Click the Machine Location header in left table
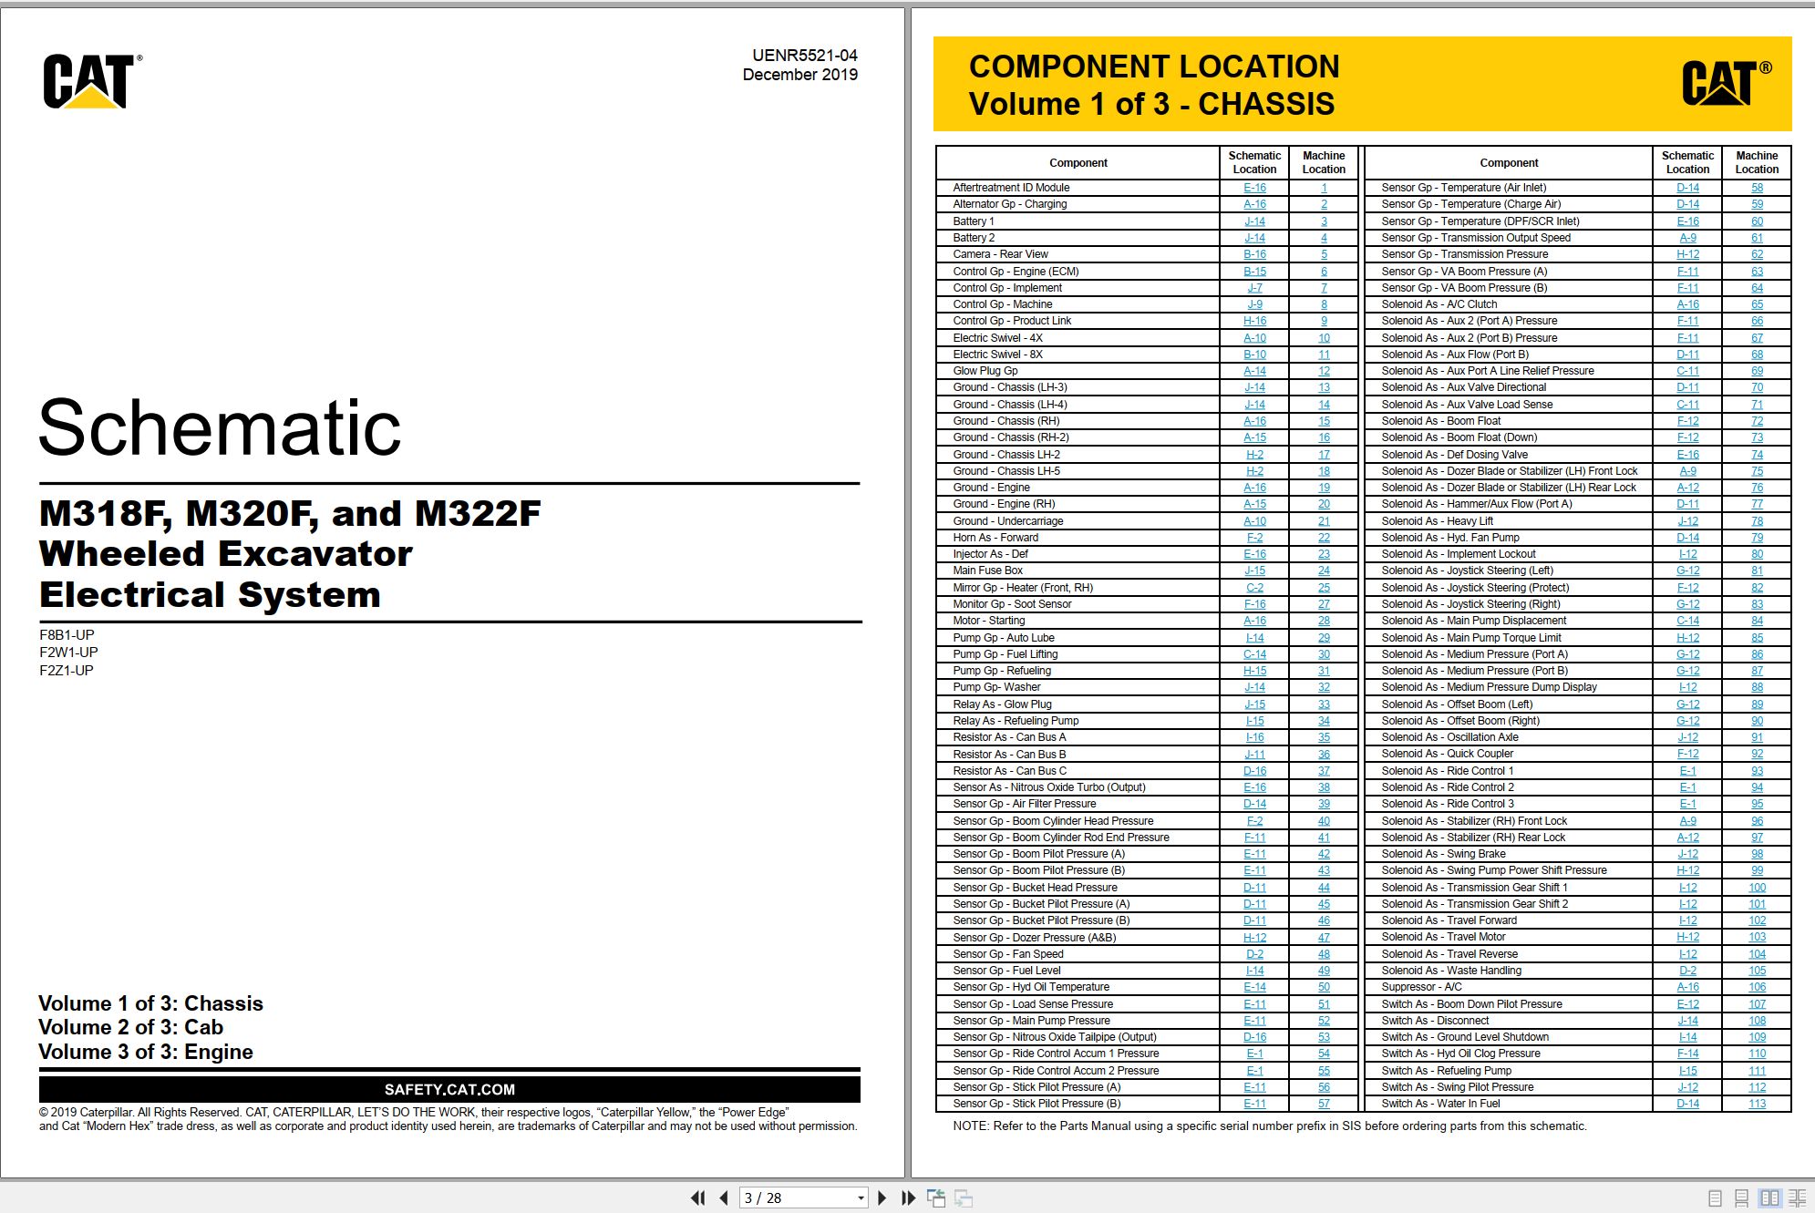The height and width of the screenshot is (1213, 1815). pyautogui.click(x=1324, y=162)
